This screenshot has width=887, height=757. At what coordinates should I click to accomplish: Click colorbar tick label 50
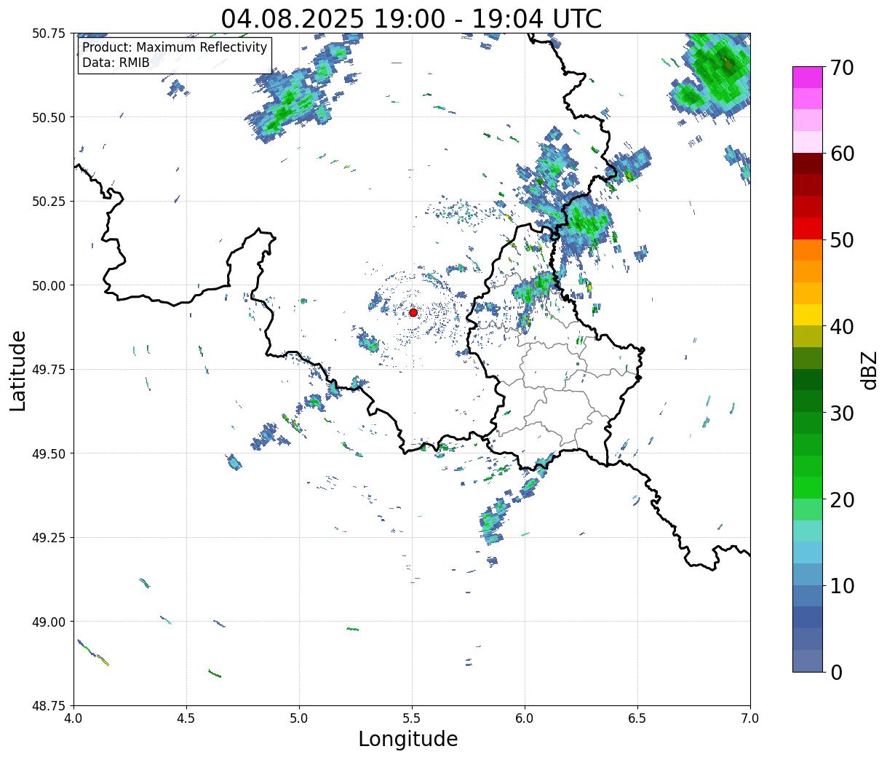[x=841, y=240]
